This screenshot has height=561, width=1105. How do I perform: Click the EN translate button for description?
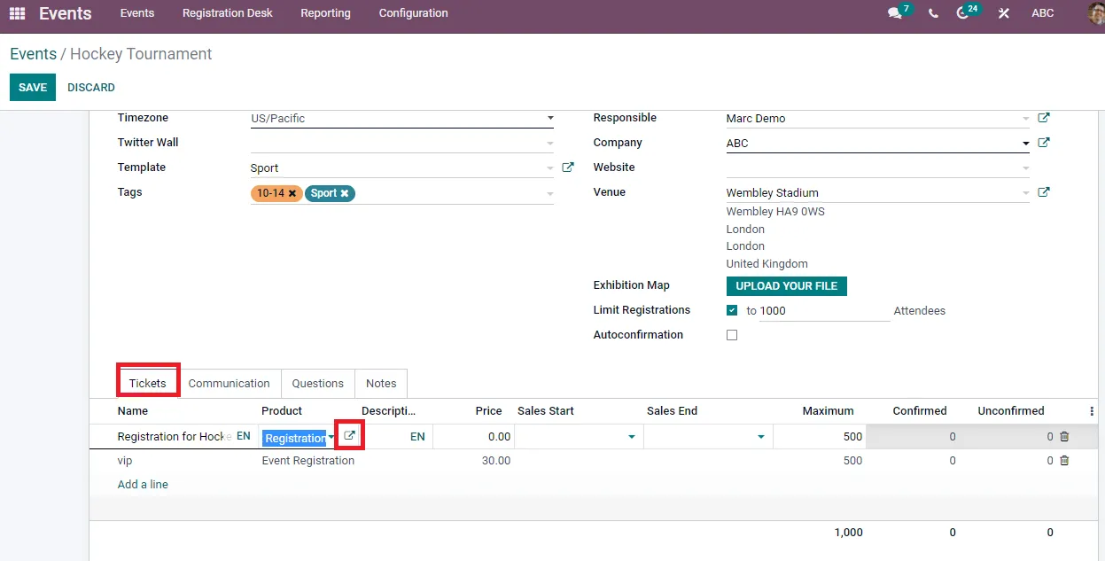[417, 437]
